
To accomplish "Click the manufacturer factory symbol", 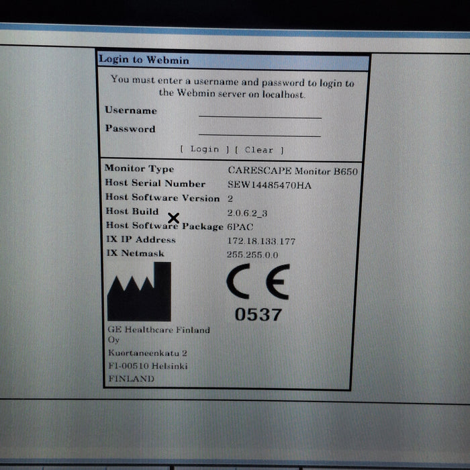I will click(x=140, y=291).
